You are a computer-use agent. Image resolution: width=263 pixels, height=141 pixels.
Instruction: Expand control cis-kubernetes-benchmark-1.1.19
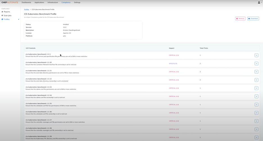point(257,137)
